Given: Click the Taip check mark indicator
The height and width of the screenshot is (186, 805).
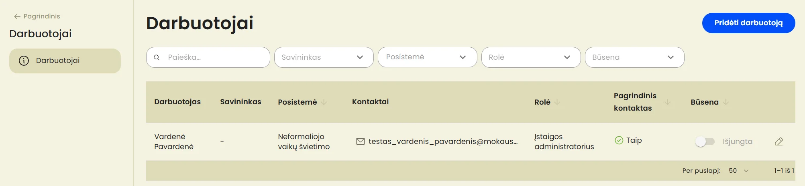Looking at the screenshot, I should pyautogui.click(x=619, y=140).
